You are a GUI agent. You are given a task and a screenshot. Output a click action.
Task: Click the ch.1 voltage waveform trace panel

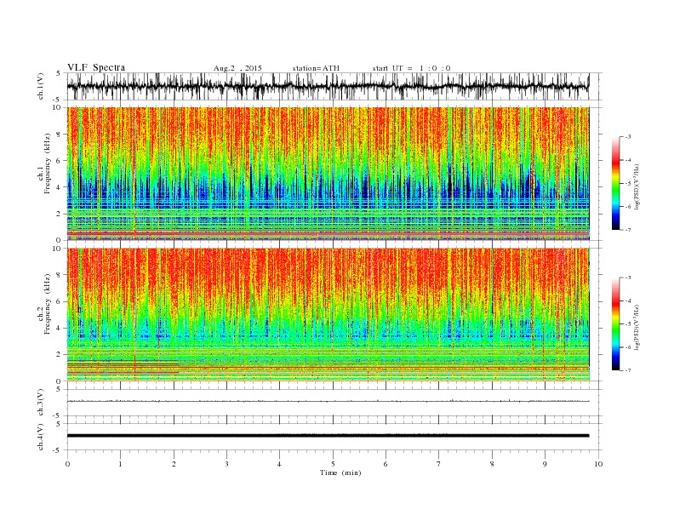click(334, 86)
